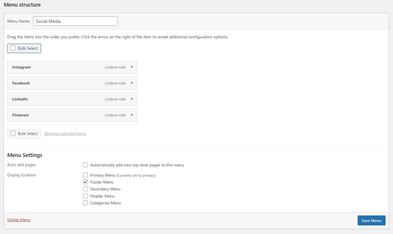Check the Primary Menu display location

85,175
